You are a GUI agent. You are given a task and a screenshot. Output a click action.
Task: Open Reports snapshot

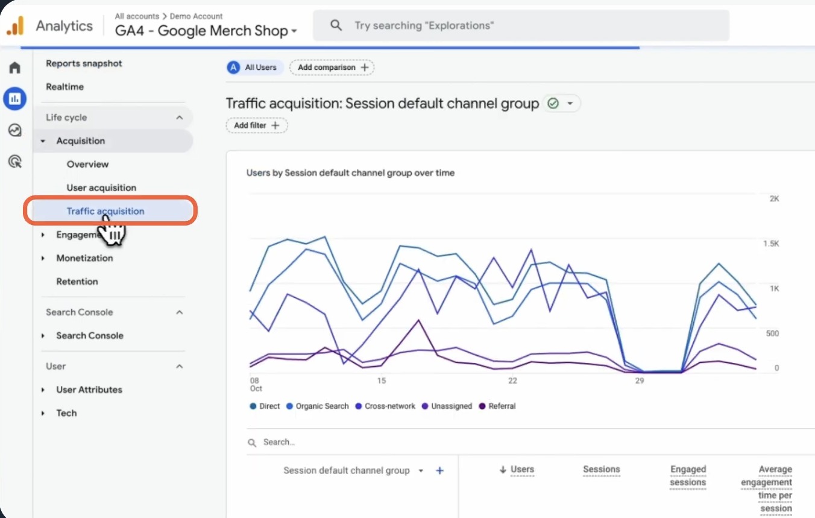[84, 63]
